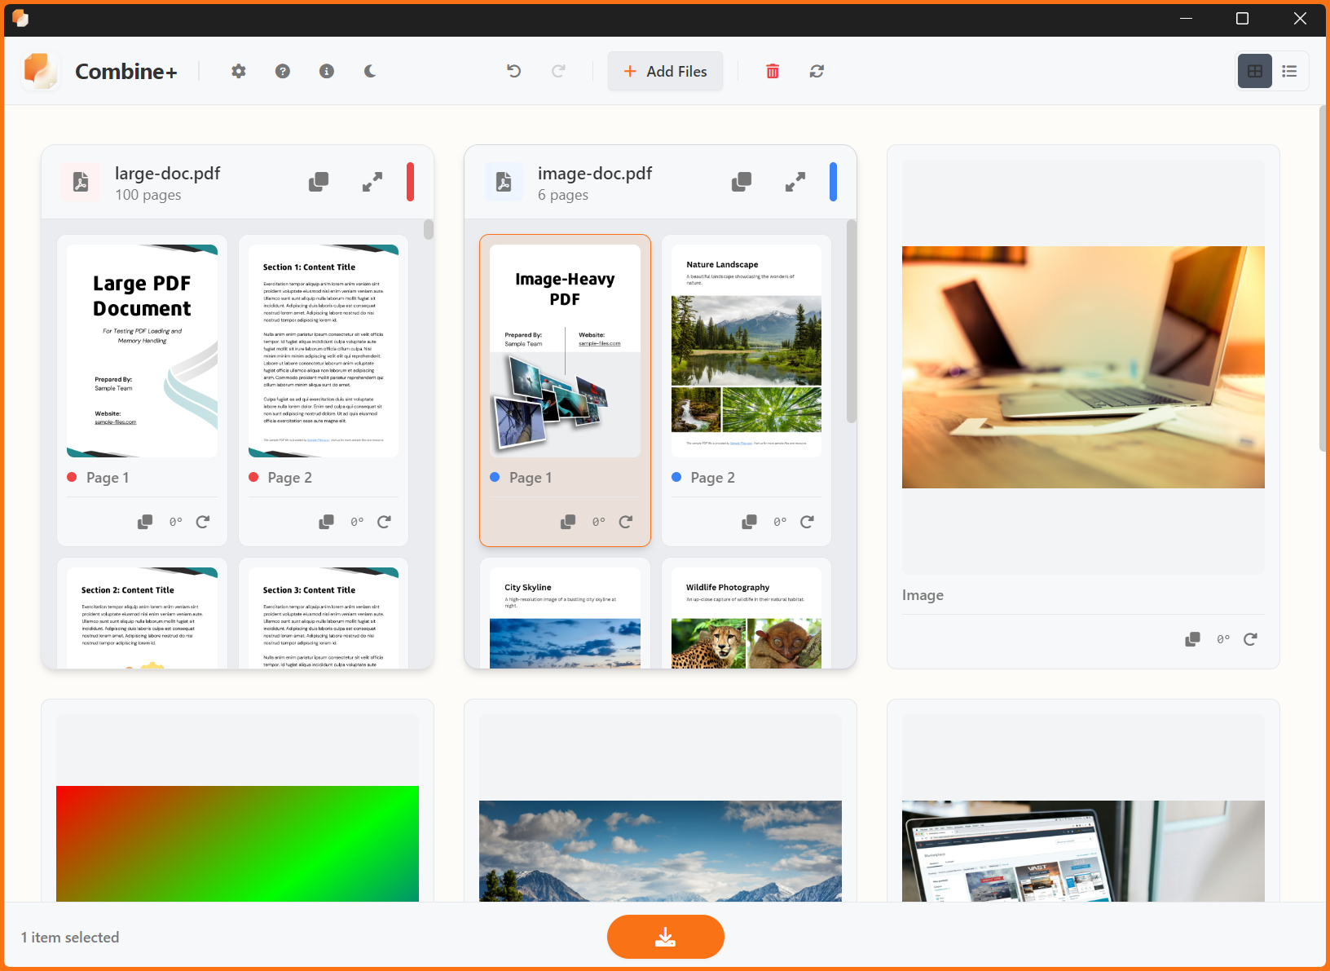This screenshot has height=971, width=1330.
Task: Select the Redo icon in the toolbar
Action: point(559,71)
